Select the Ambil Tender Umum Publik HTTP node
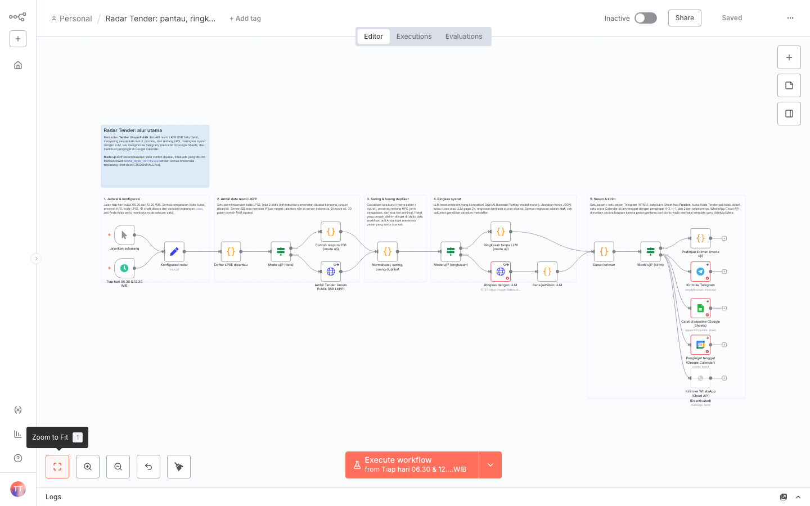The height and width of the screenshot is (506, 810). click(331, 272)
